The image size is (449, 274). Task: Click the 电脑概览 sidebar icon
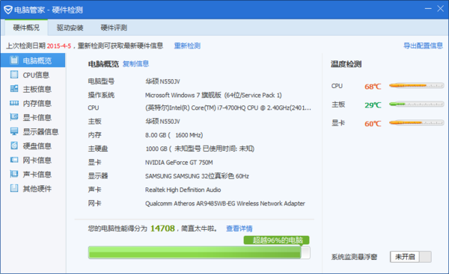(14, 60)
